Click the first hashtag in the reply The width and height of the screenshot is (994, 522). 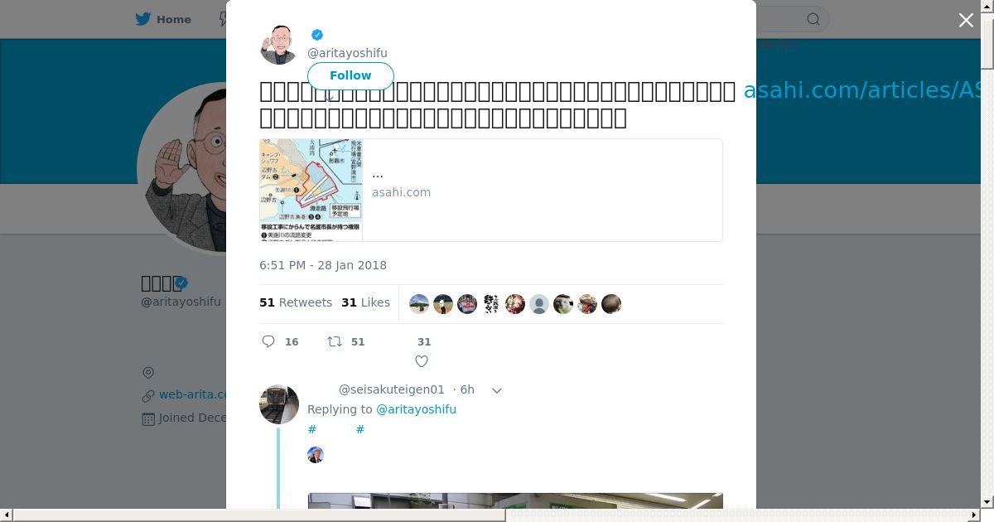pyautogui.click(x=311, y=429)
